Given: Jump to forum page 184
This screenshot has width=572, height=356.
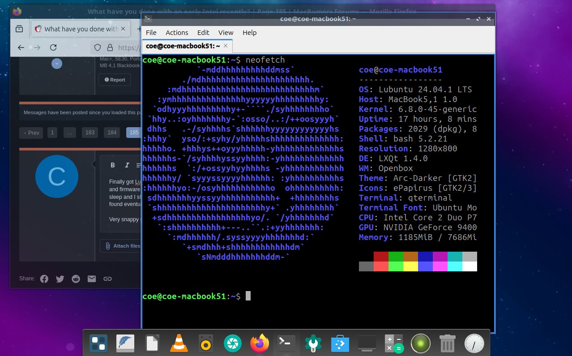Looking at the screenshot, I should coord(112,133).
